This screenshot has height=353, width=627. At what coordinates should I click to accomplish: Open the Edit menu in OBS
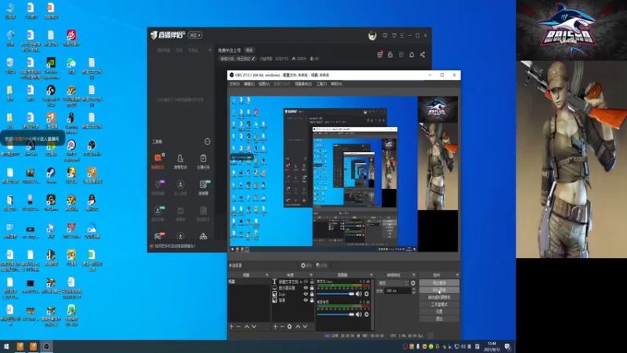(249, 84)
